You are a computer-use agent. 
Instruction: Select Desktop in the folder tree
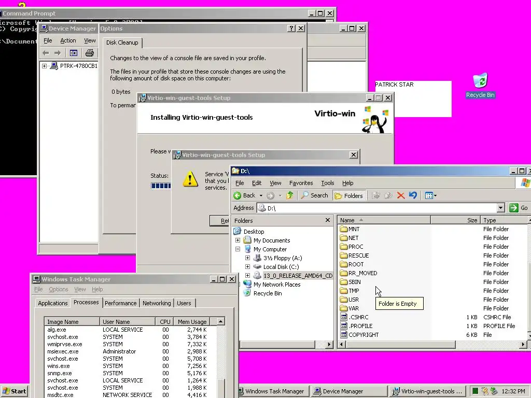pos(254,232)
